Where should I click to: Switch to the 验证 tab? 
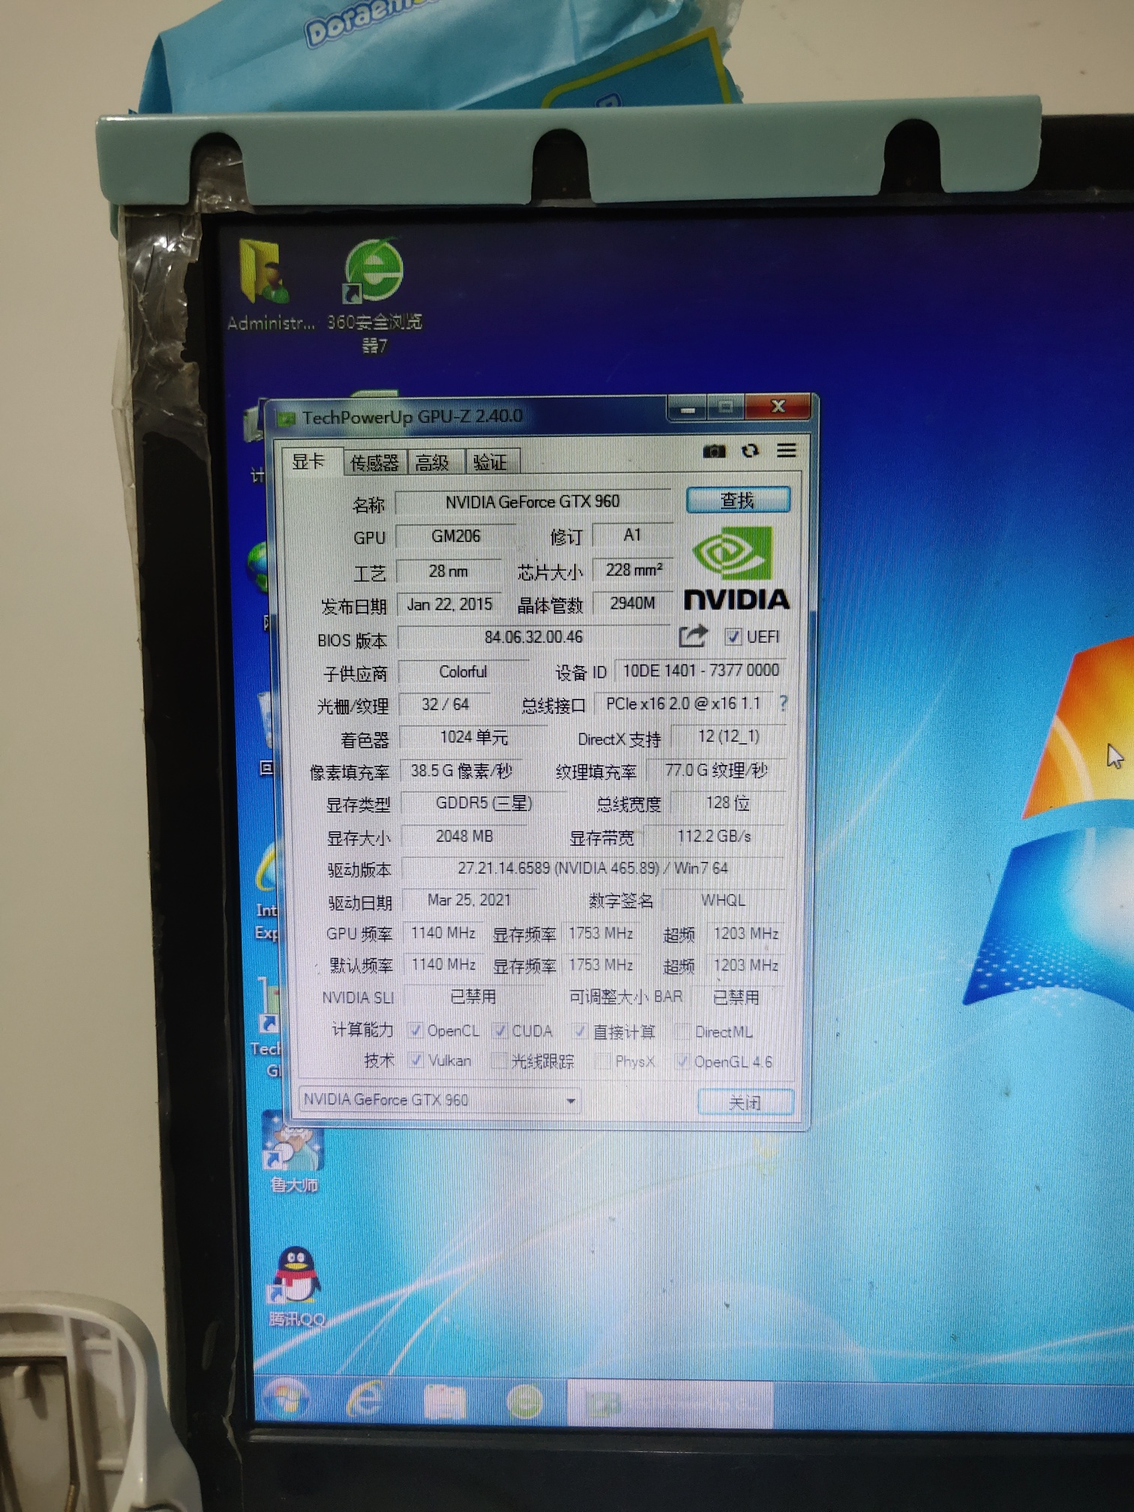click(x=490, y=462)
